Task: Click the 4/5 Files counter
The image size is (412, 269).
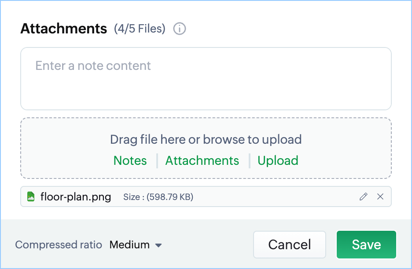Action: 140,29
